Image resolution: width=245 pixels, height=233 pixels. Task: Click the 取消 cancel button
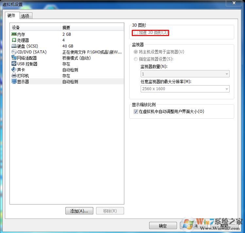[194, 226]
